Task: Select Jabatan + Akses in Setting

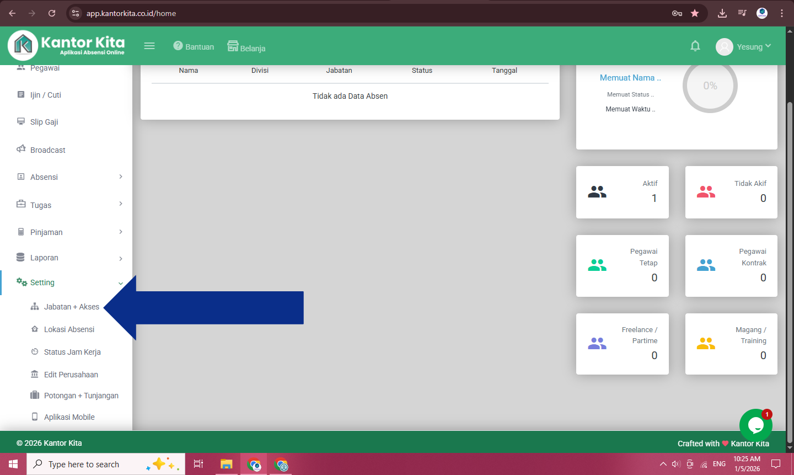Action: click(72, 307)
